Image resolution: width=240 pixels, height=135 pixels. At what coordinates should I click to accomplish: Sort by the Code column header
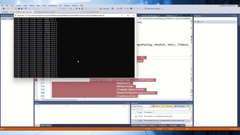(x=140, y=112)
